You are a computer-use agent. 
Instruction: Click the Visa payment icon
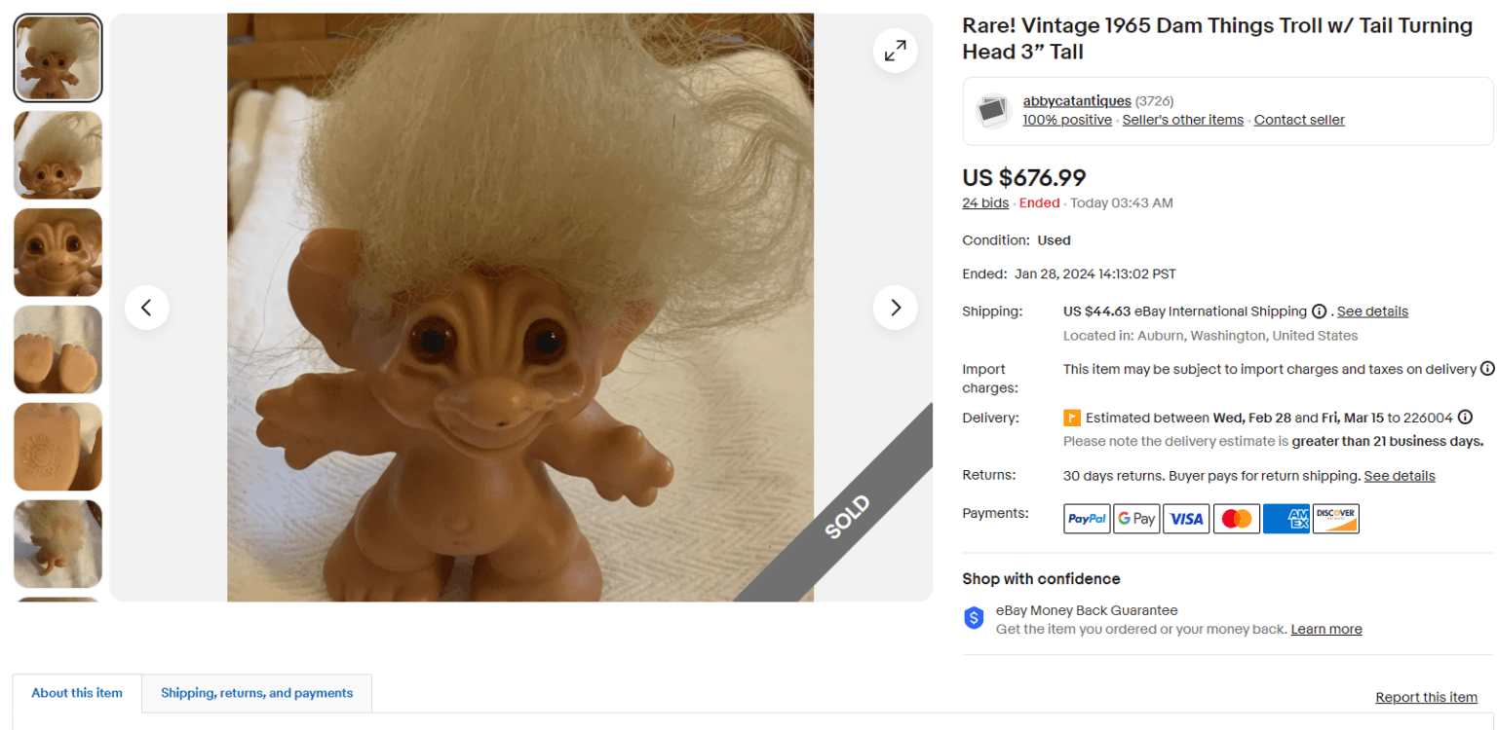1186,518
